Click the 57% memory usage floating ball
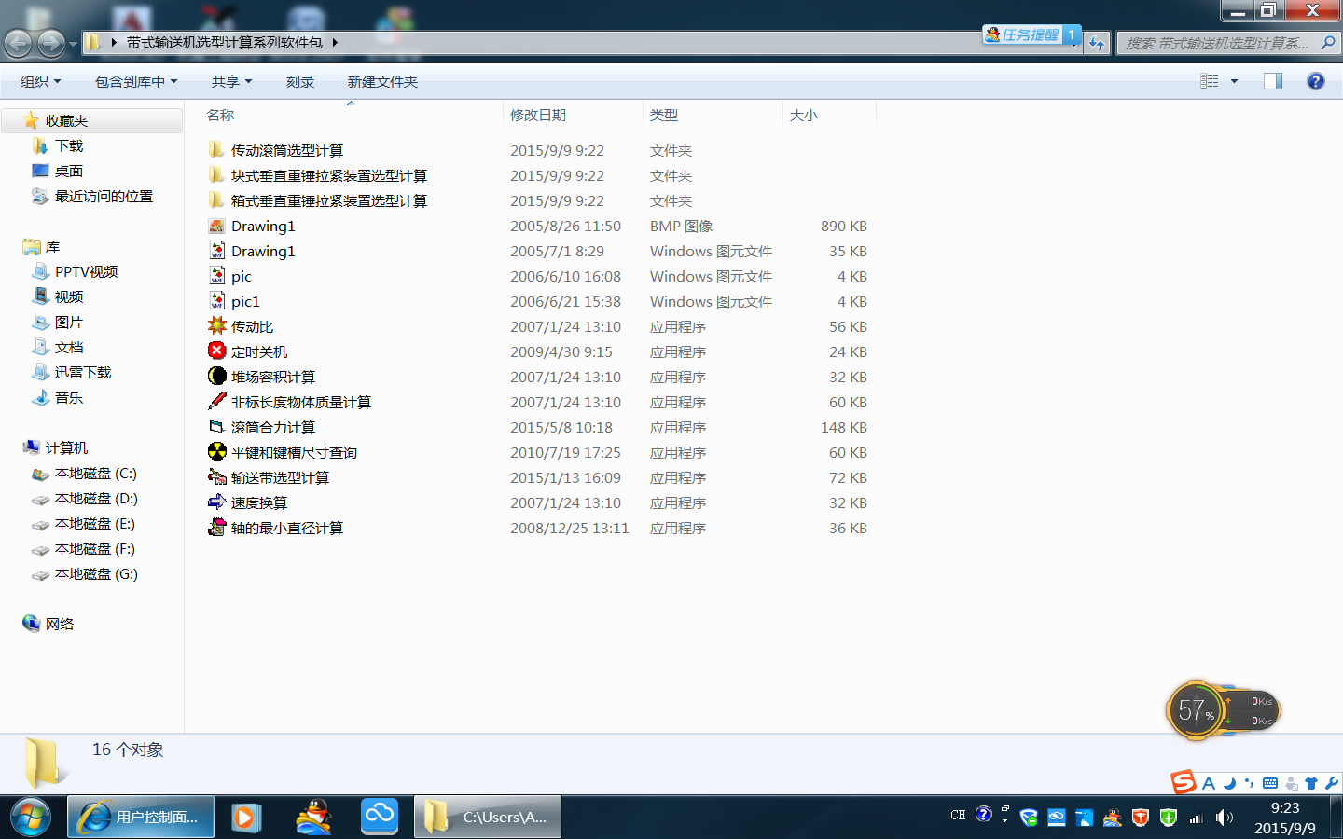 (x=1195, y=710)
